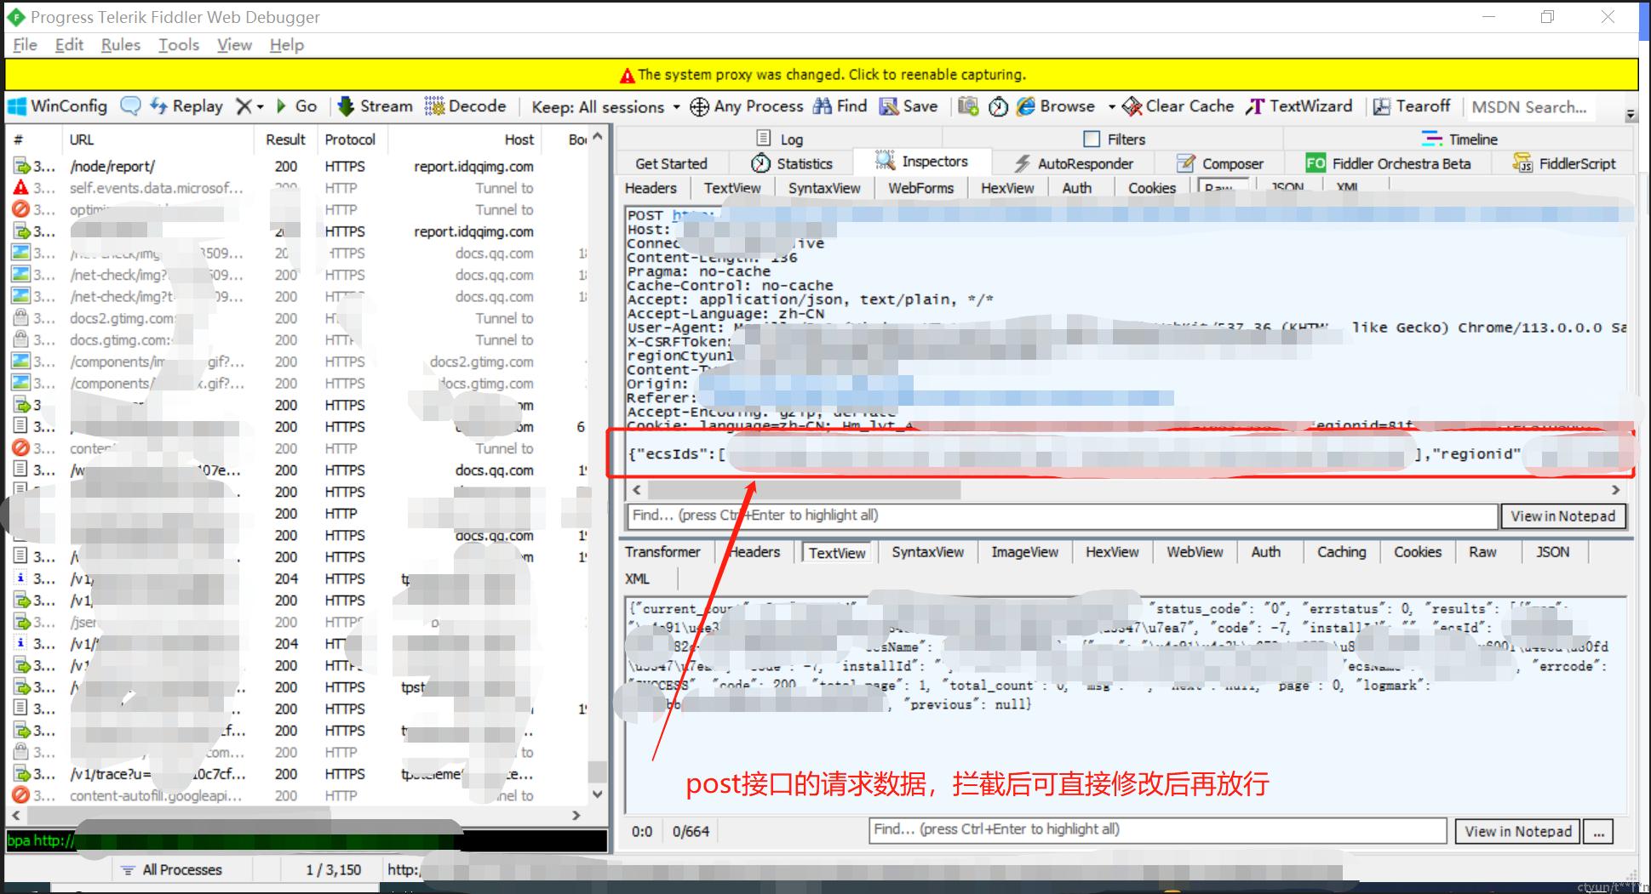Screen dimensions: 1651x894
Task: Select request Cookies inspector tab
Action: [x=1152, y=188]
